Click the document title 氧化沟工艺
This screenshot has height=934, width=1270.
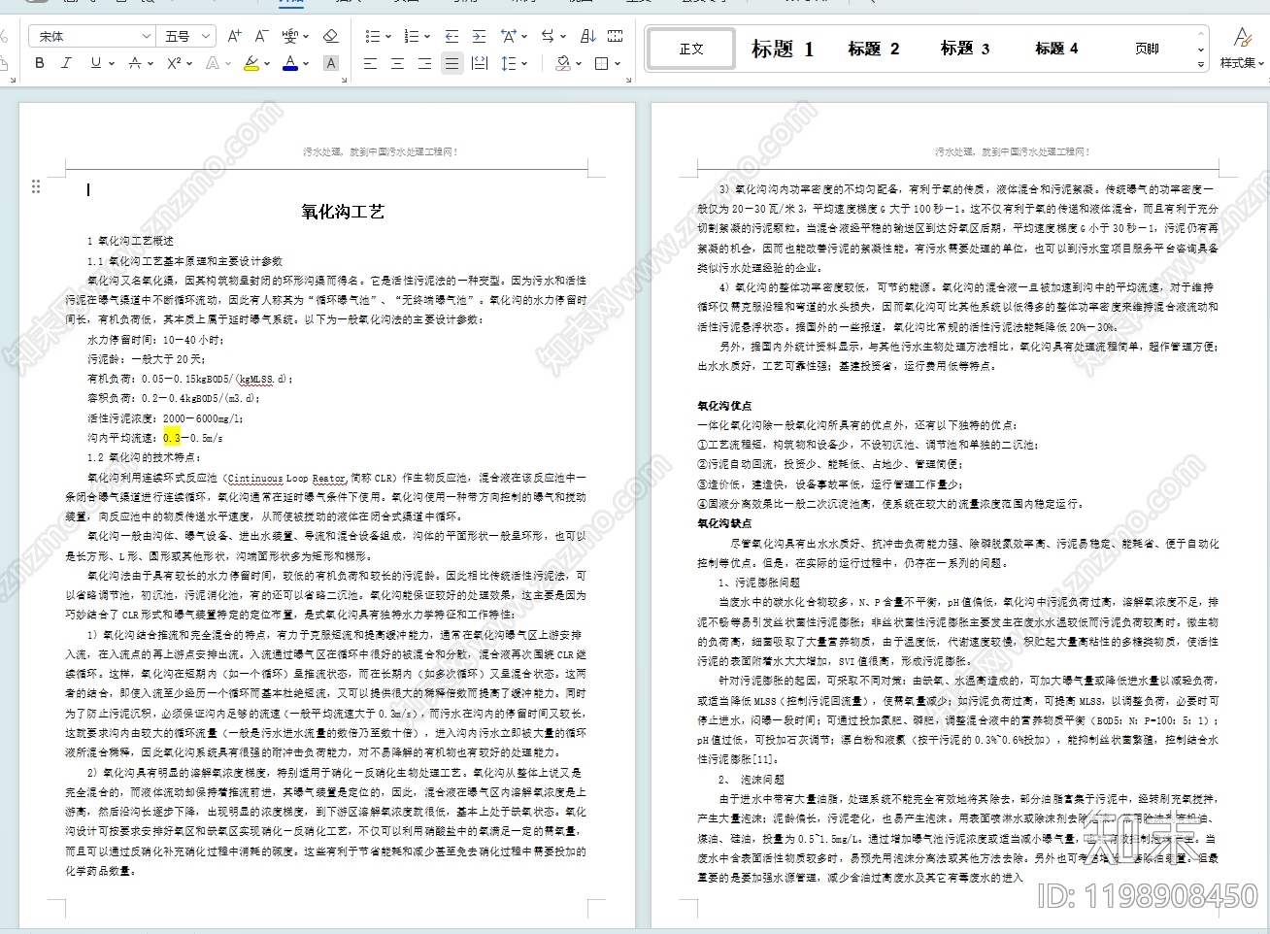(343, 212)
